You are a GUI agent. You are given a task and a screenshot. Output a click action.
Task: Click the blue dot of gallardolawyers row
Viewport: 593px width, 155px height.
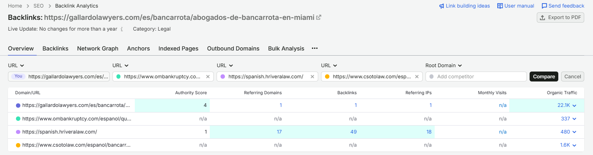coord(18,105)
